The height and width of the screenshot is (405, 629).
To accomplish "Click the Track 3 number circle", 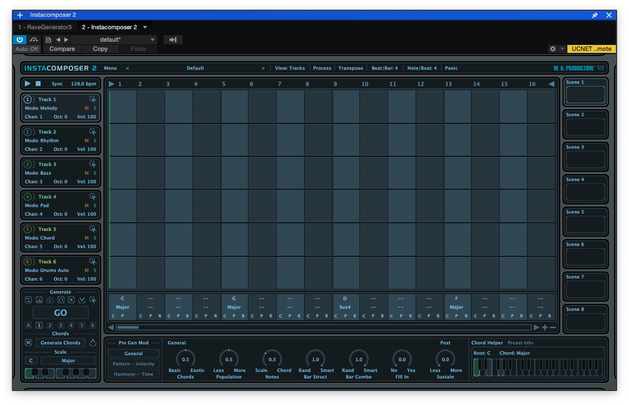I will [27, 164].
